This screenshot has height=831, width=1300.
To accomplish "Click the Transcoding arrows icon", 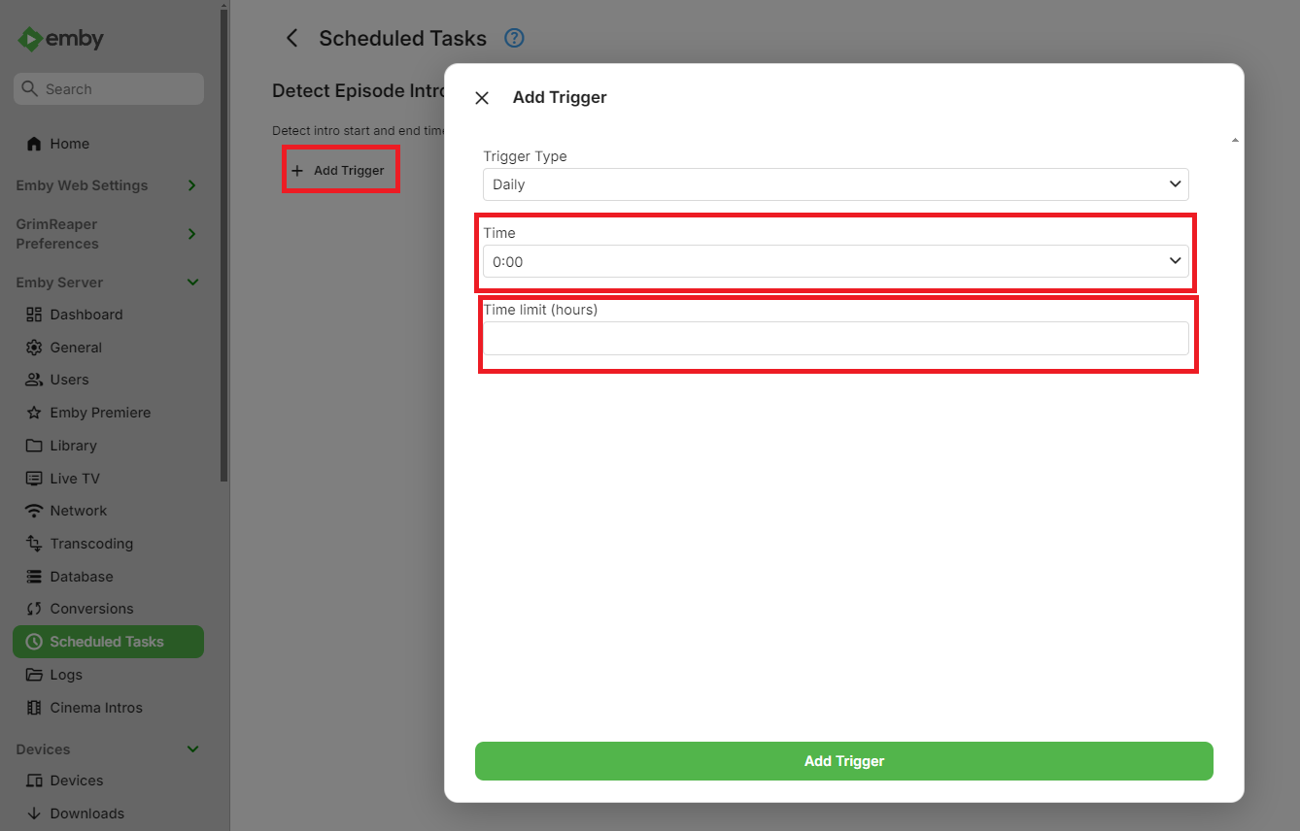I will 34,544.
